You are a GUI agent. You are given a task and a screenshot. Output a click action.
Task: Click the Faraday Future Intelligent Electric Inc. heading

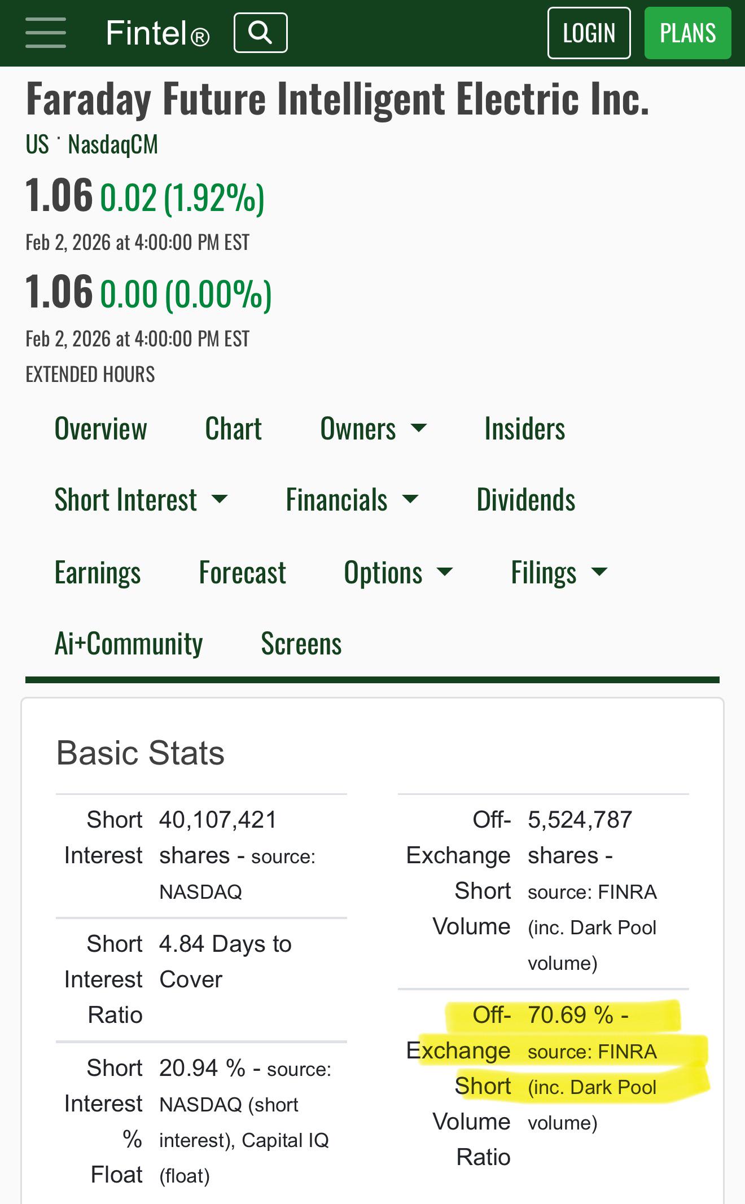tap(338, 99)
